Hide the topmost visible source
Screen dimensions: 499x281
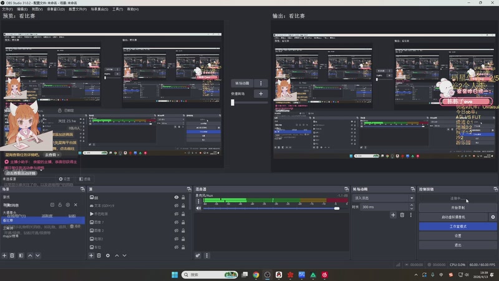coord(177,197)
